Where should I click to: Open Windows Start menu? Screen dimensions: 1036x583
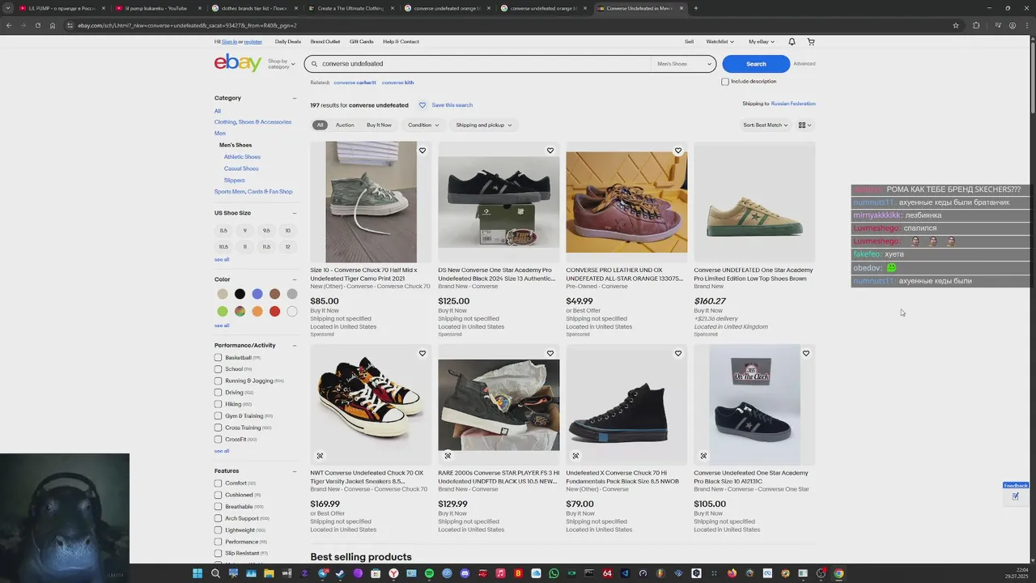click(x=197, y=573)
